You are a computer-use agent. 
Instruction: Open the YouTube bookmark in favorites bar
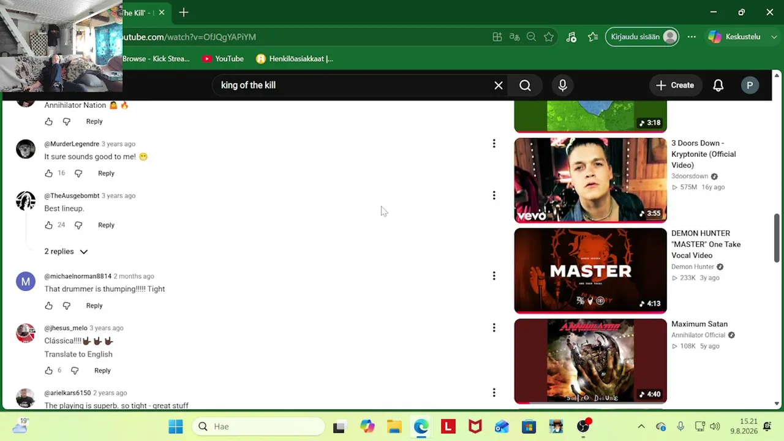[223, 59]
